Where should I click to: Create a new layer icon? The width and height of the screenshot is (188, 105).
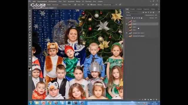pyautogui.click(x=154, y=99)
